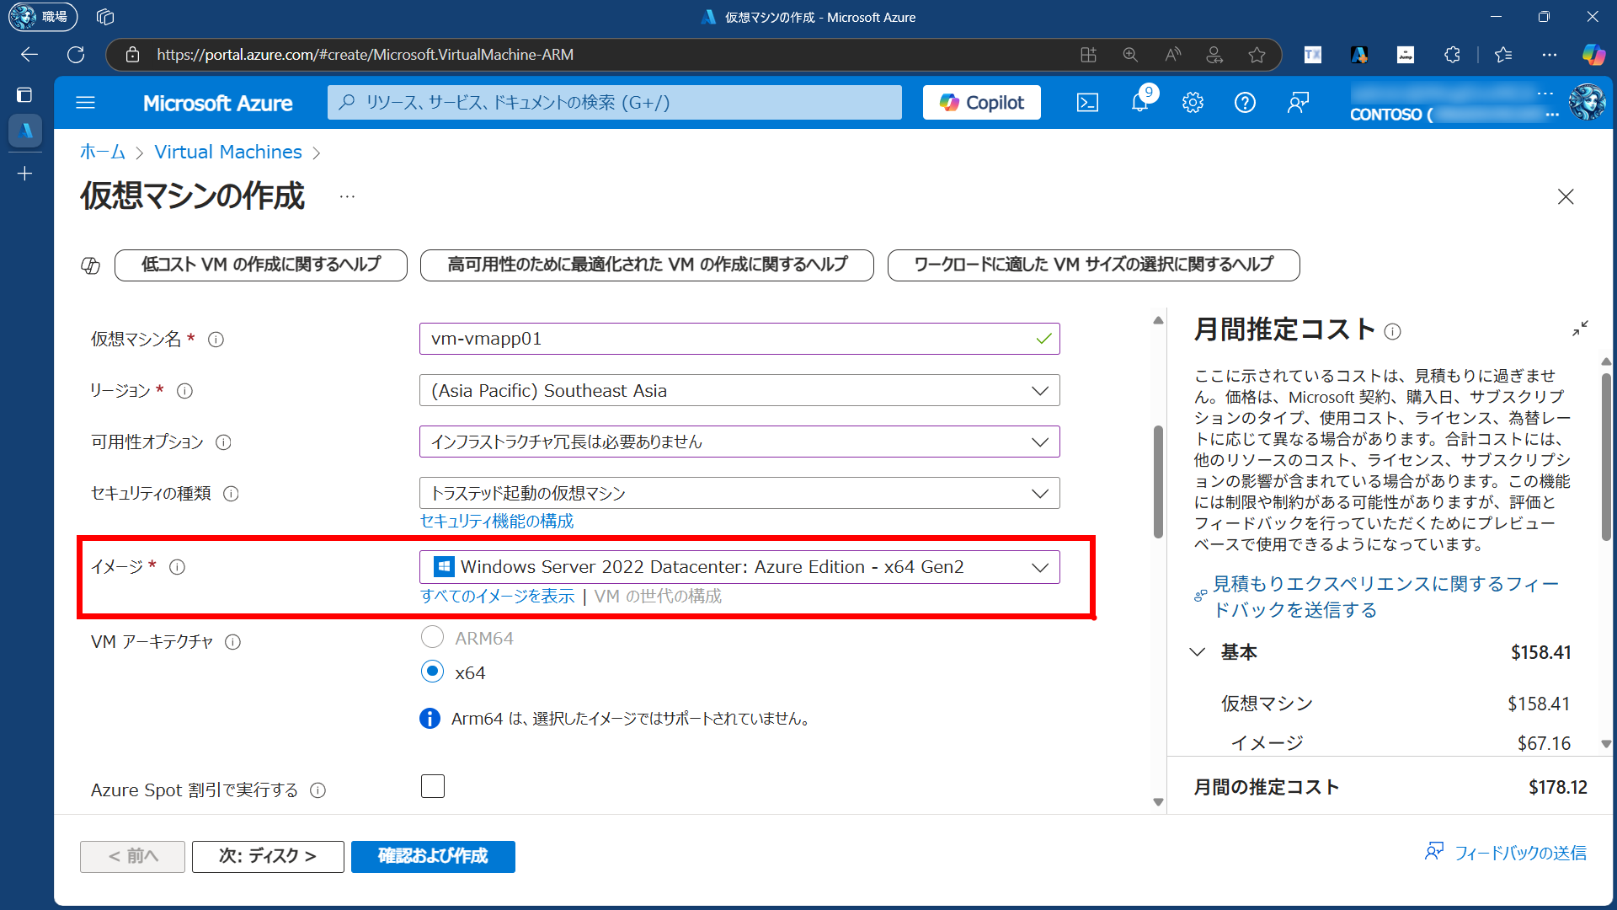Add a new tab with the sidebar plus icon

click(x=24, y=174)
